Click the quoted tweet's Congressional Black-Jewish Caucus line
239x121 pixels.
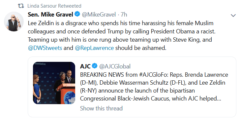[151, 99]
